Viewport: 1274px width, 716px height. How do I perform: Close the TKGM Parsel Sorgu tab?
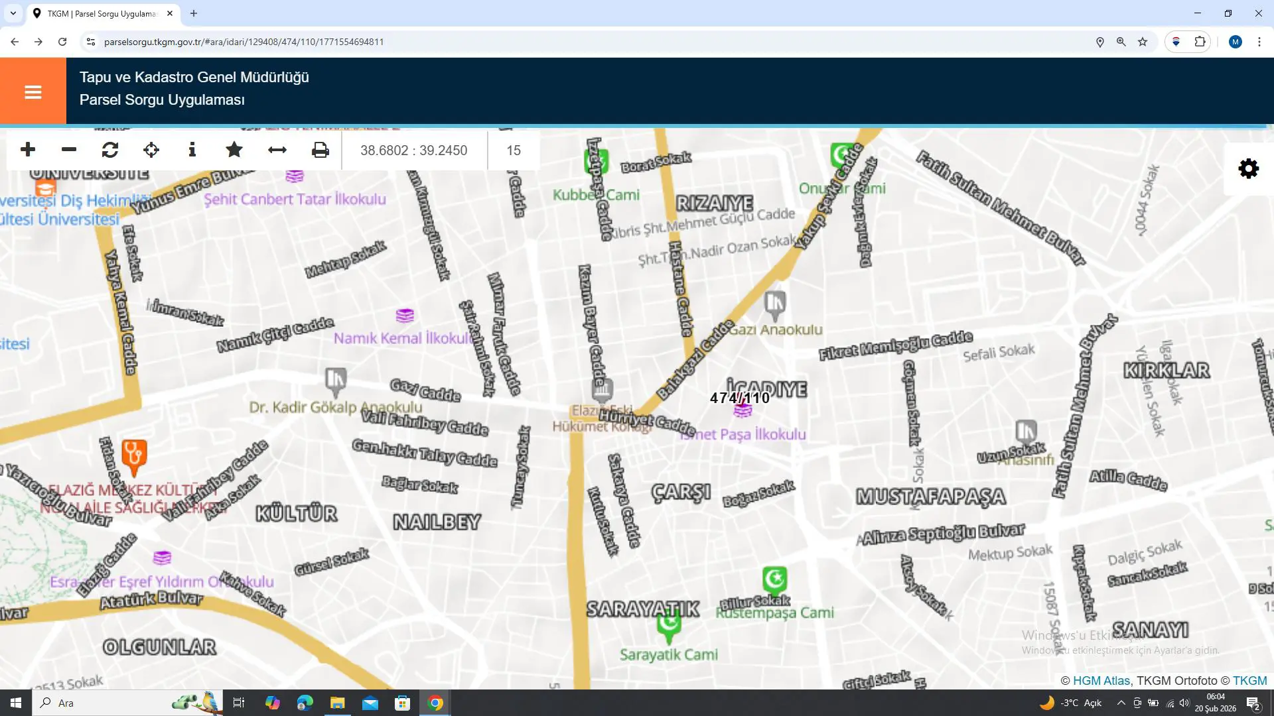coord(170,13)
